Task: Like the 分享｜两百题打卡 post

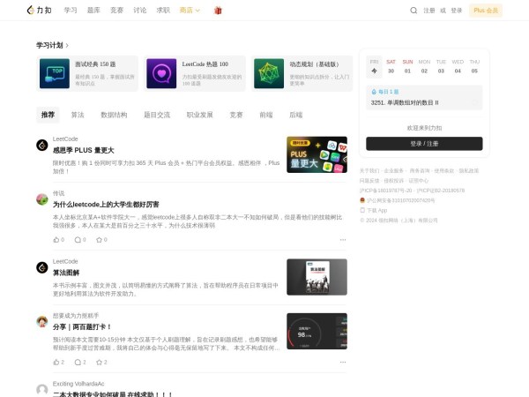Action: point(57,362)
